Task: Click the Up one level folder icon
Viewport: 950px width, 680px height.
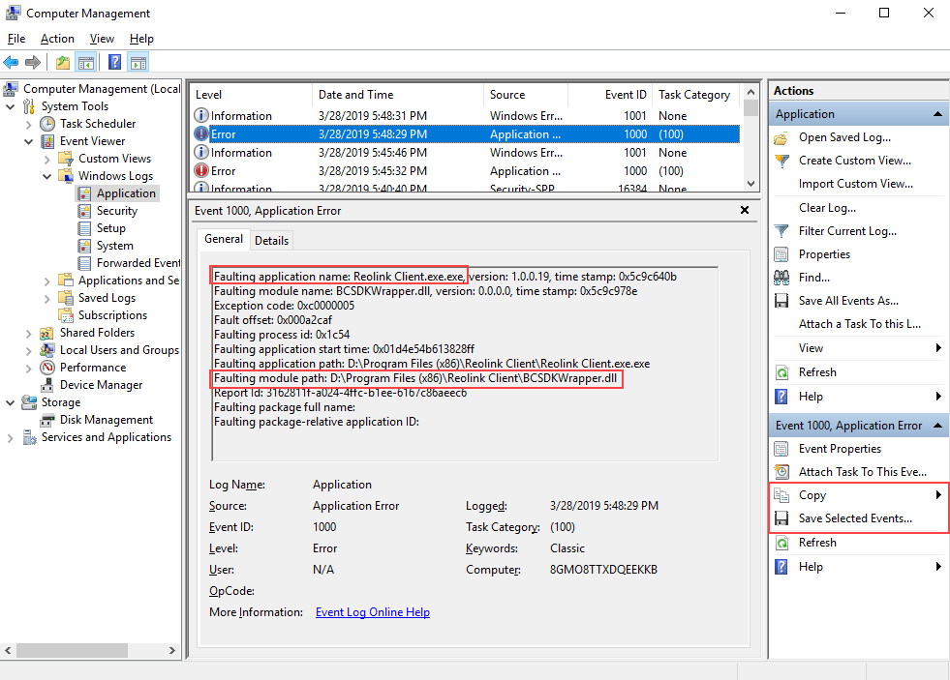Action: pos(62,62)
